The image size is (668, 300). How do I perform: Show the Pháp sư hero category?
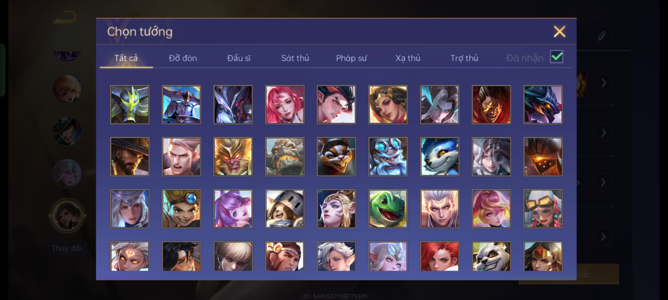click(351, 58)
